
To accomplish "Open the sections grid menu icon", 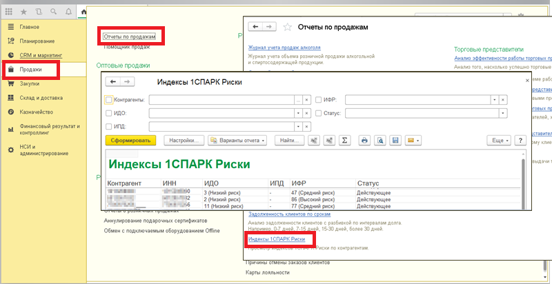I will click(x=8, y=12).
